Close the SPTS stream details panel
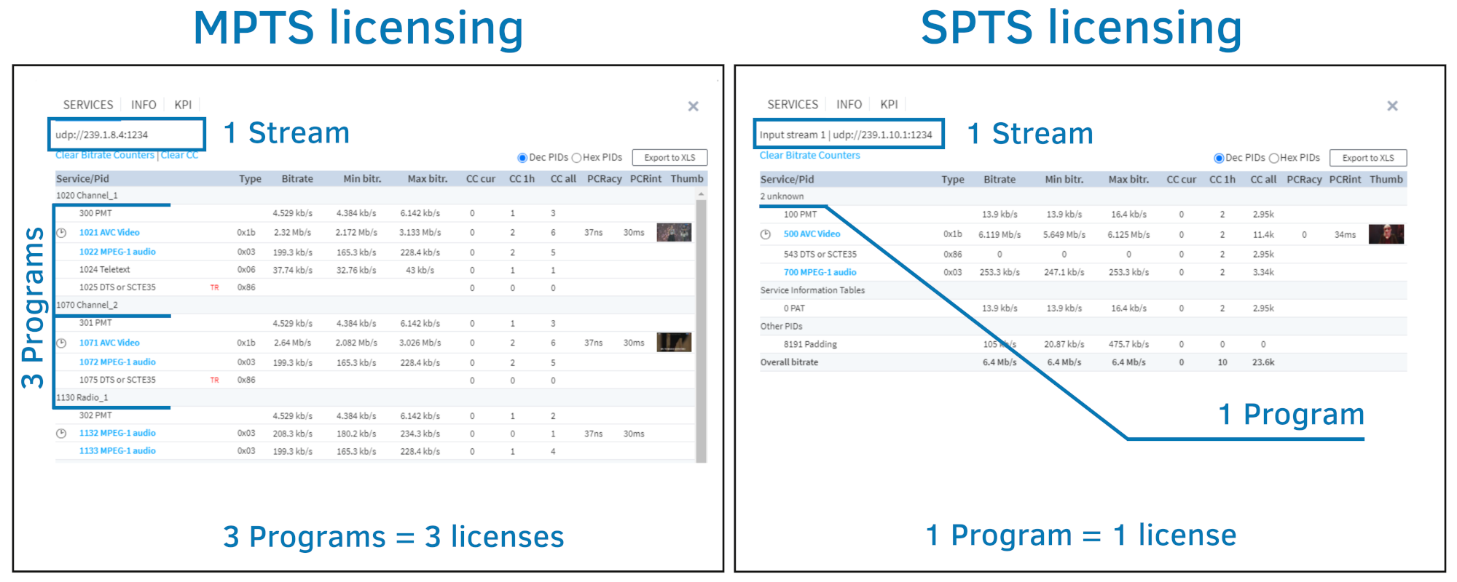 click(1392, 106)
